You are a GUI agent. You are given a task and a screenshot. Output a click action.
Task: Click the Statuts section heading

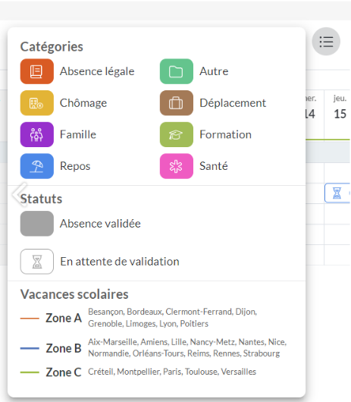click(x=41, y=199)
